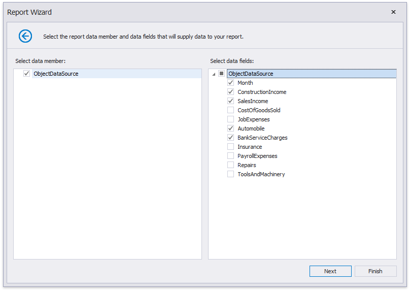Select ObjectDataSource label in data member list
Image resolution: width=410 pixels, height=291 pixels.
(56, 74)
